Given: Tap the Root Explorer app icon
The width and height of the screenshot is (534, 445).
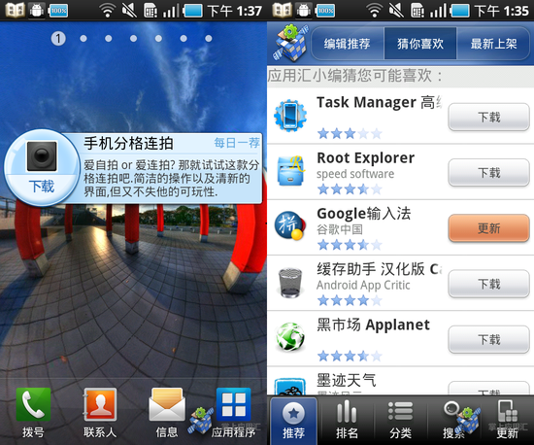Looking at the screenshot, I should (290, 171).
